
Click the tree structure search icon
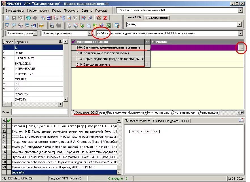pyautogui.click(x=34, y=25)
